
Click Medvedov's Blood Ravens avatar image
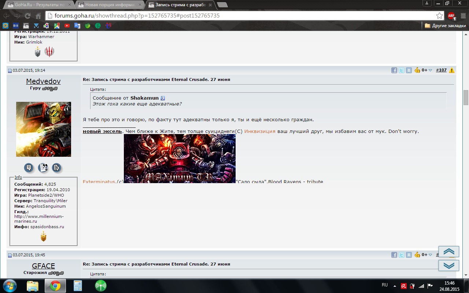pos(44,129)
